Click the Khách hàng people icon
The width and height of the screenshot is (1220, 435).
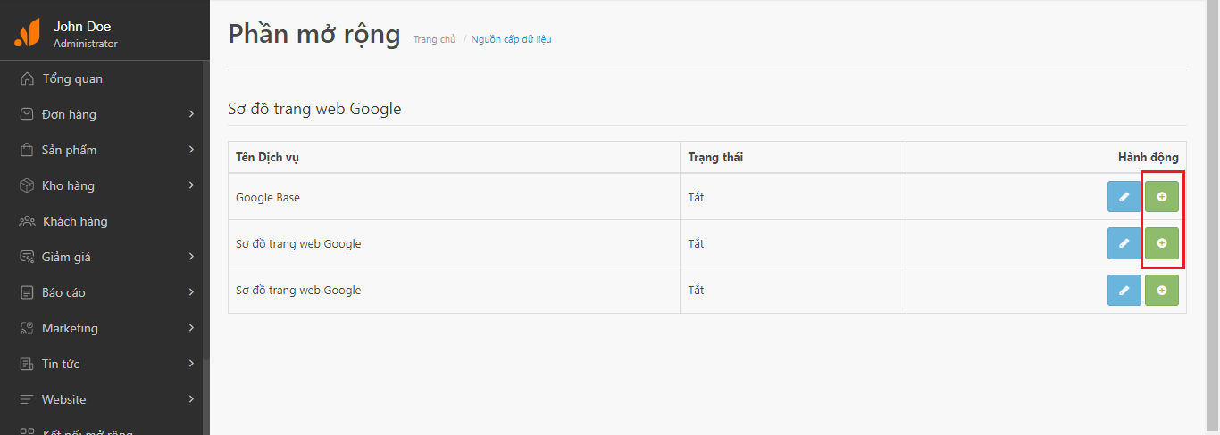[27, 221]
